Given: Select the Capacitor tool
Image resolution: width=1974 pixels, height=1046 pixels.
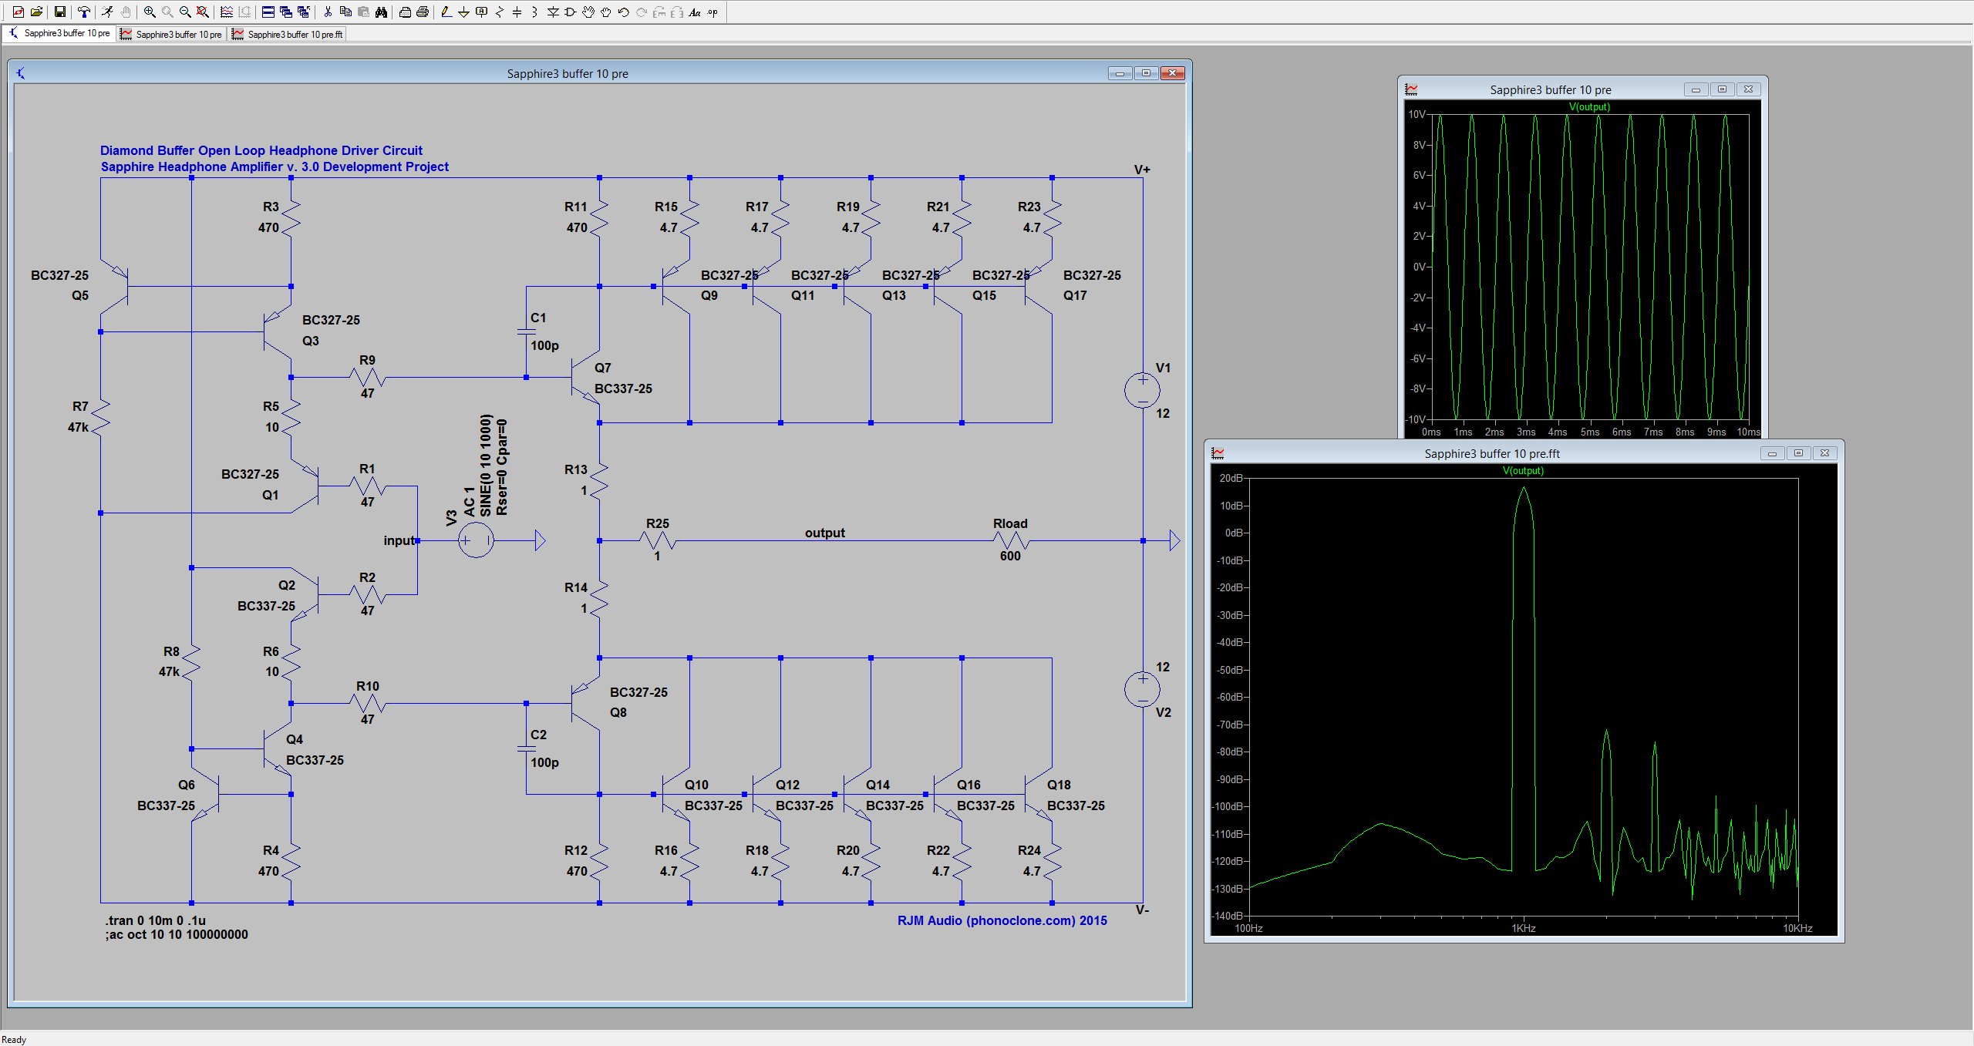Looking at the screenshot, I should pos(517,12).
